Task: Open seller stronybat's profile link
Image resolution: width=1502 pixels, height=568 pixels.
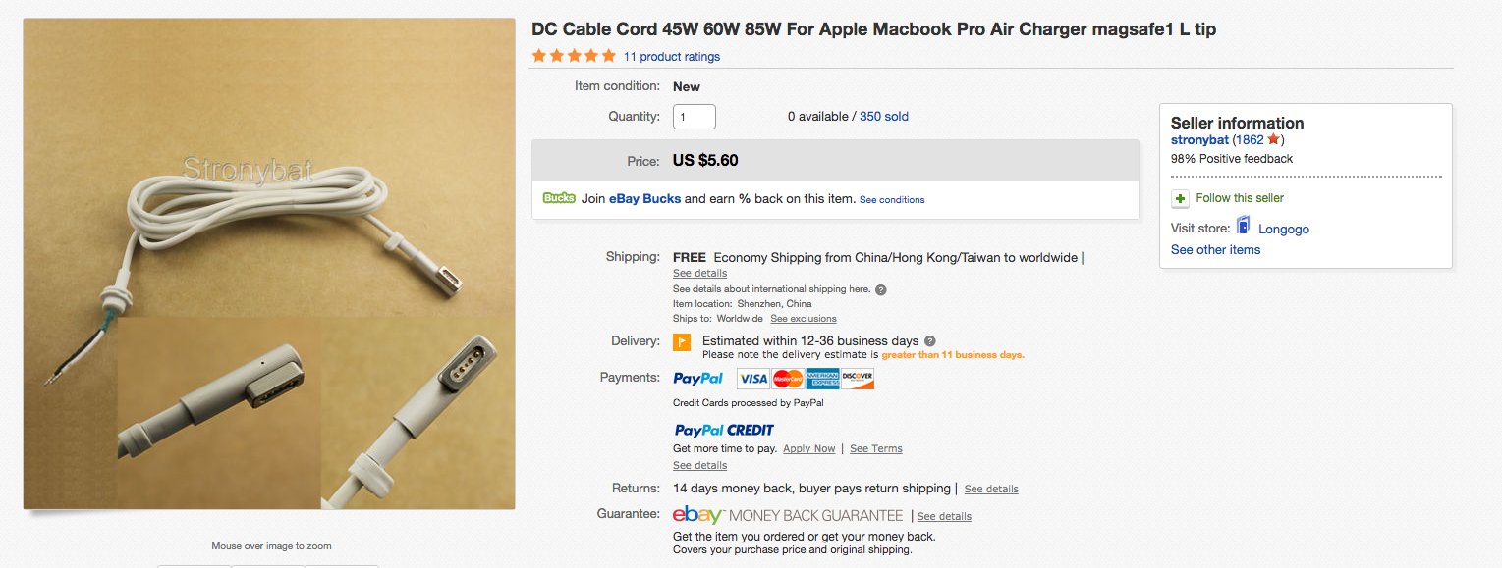Action: (x=1199, y=140)
